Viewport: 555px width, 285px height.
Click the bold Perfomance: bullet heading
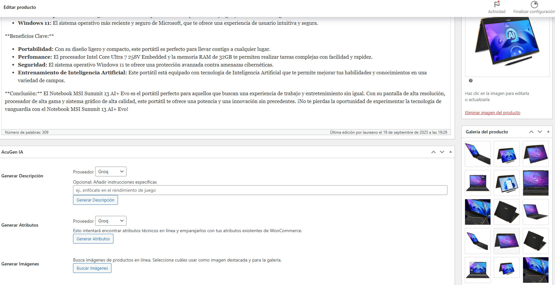click(35, 57)
